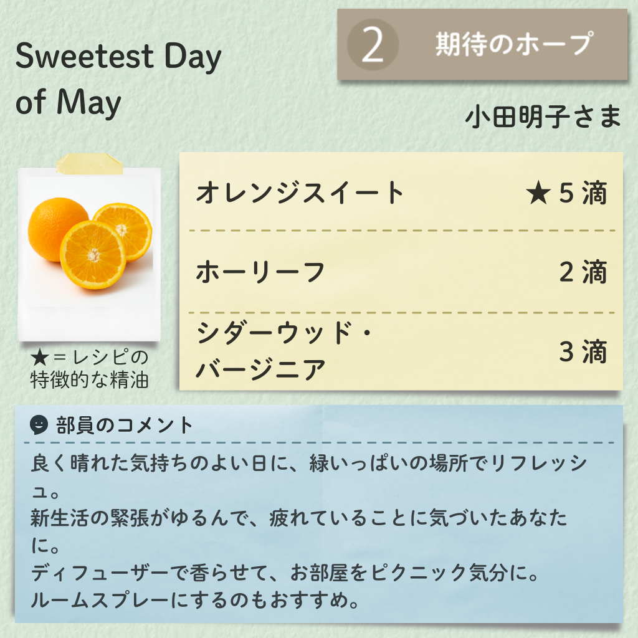Select the シダーウッド・バージニア ingredient row

(x=401, y=351)
